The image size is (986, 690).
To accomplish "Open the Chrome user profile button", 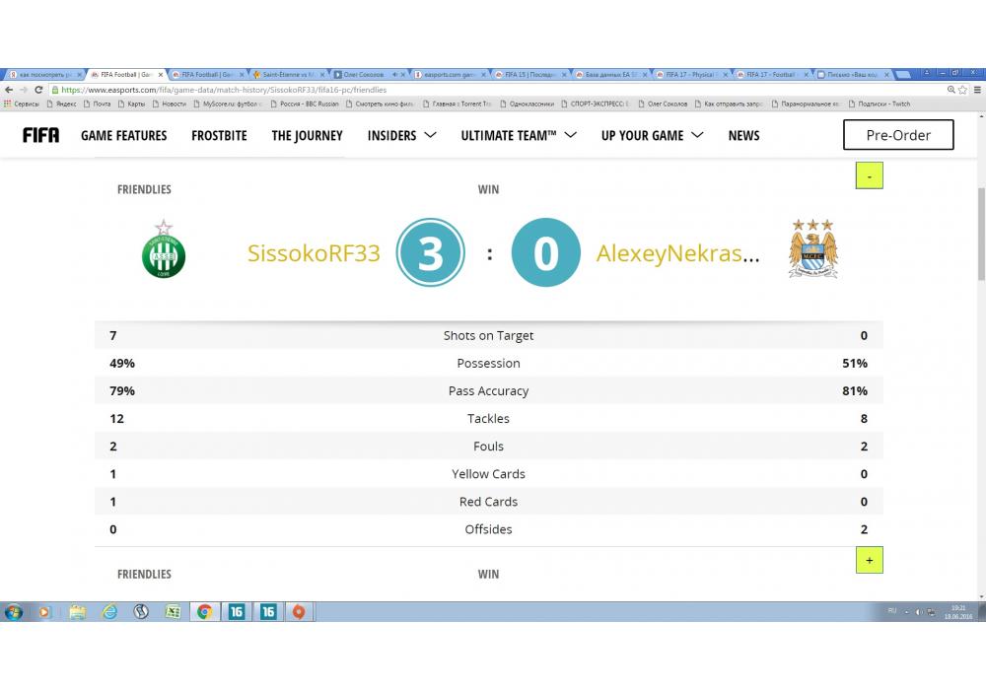I will pyautogui.click(x=927, y=74).
